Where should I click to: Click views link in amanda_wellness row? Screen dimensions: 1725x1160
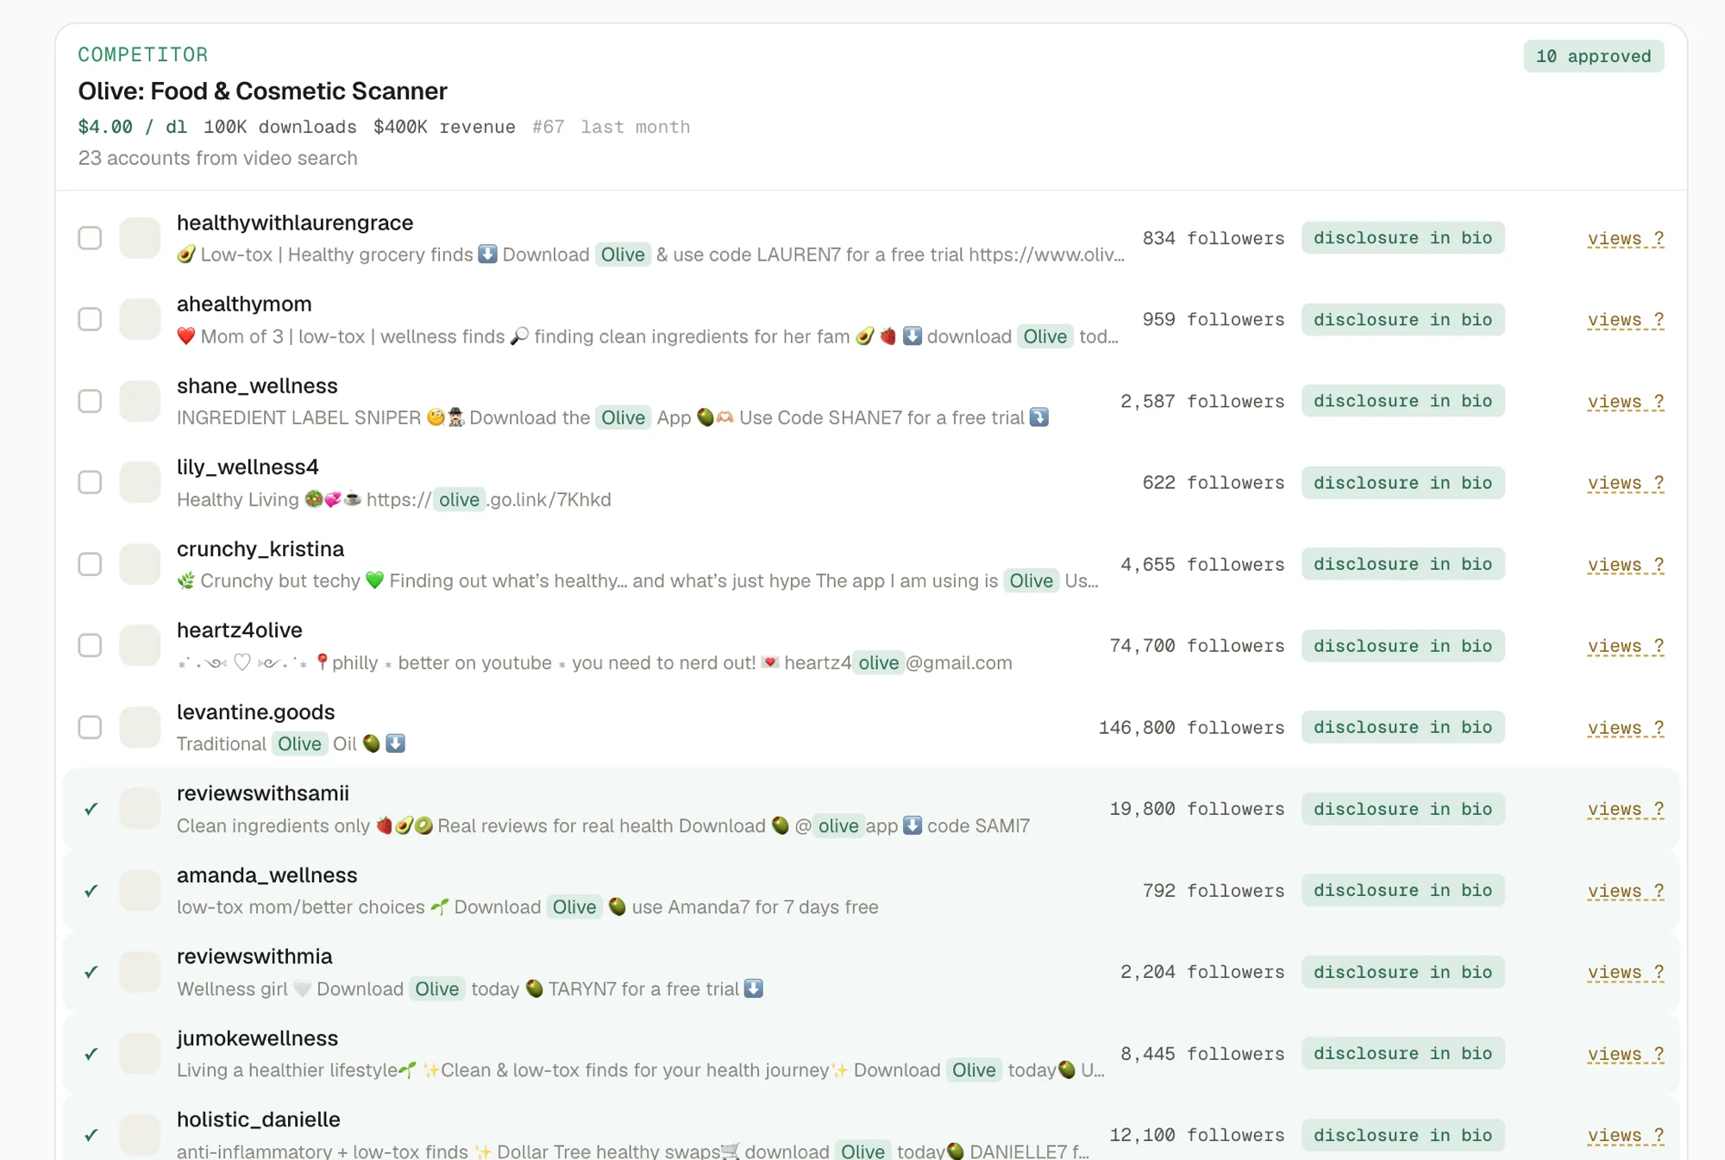[1626, 891]
